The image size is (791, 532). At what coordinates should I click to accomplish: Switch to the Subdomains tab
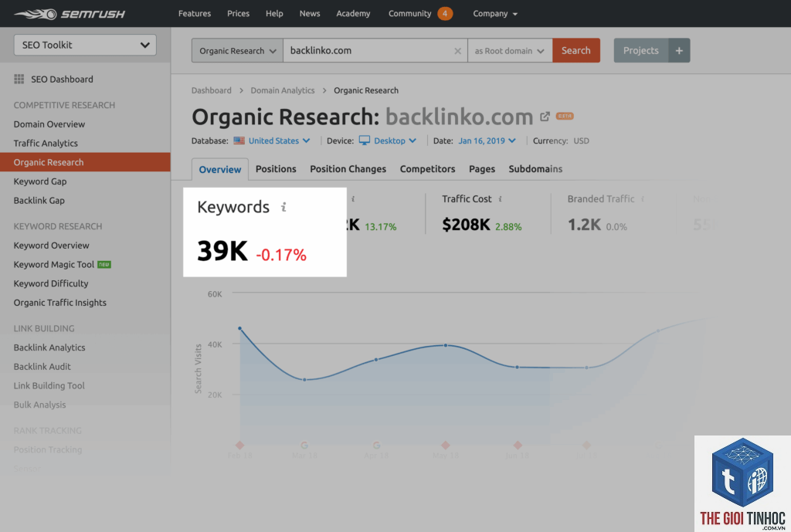tap(535, 169)
